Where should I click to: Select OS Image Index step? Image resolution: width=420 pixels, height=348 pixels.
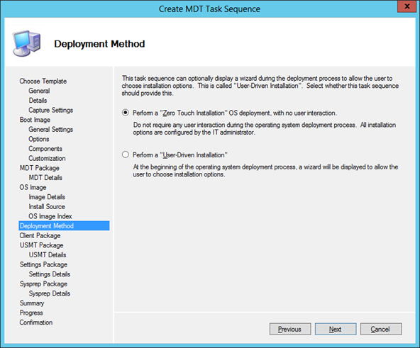tap(50, 216)
